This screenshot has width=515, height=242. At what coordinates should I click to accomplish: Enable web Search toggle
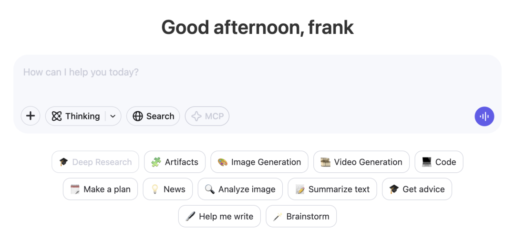click(153, 116)
